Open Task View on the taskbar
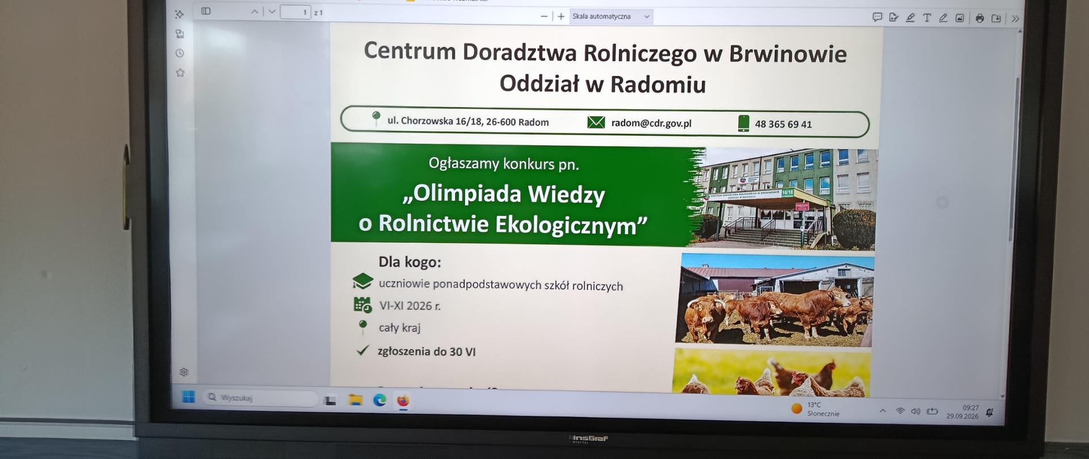This screenshot has width=1089, height=459. (x=330, y=400)
